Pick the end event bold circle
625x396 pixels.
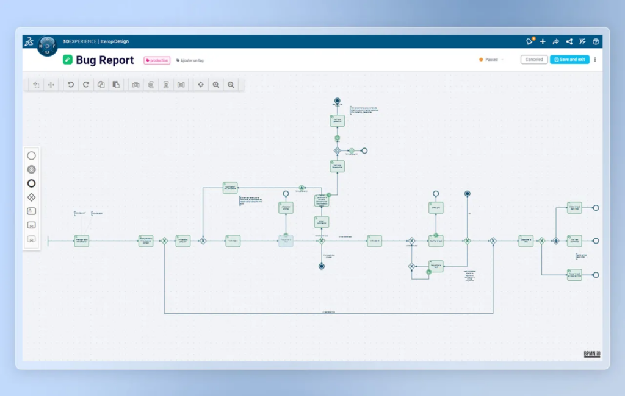(x=32, y=183)
